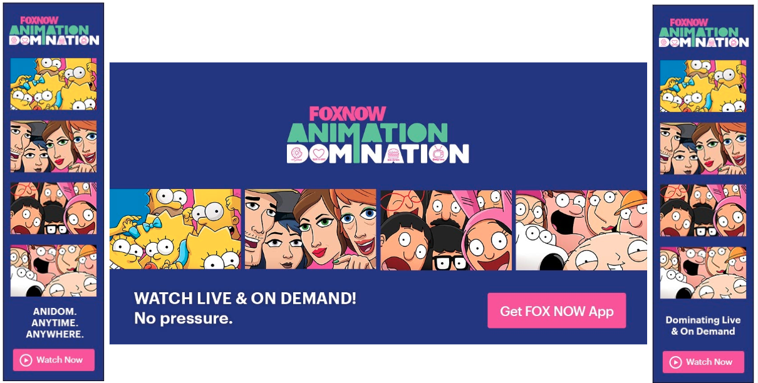Screen dimensions: 758x383
Task: Click Watch Now in the left banner
Action: point(54,360)
